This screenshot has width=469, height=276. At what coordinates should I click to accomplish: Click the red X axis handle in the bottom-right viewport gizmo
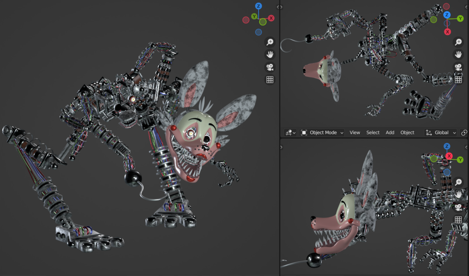tap(449, 156)
